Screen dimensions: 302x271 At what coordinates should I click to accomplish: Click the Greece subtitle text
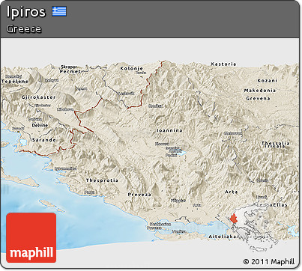(24, 28)
